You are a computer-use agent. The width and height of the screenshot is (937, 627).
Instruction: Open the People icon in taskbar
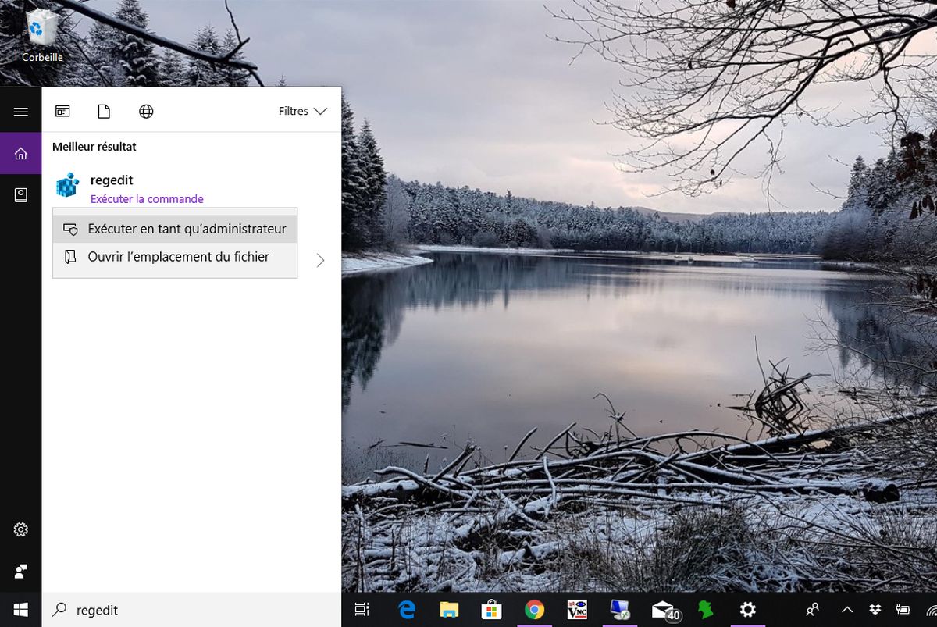(812, 610)
